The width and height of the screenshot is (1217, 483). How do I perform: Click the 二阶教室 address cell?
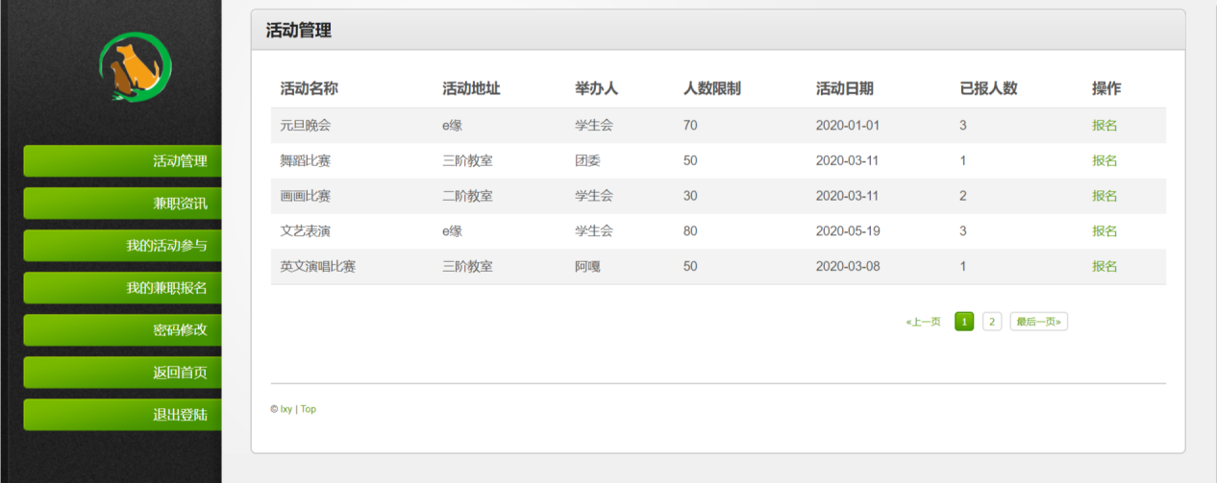(x=467, y=196)
